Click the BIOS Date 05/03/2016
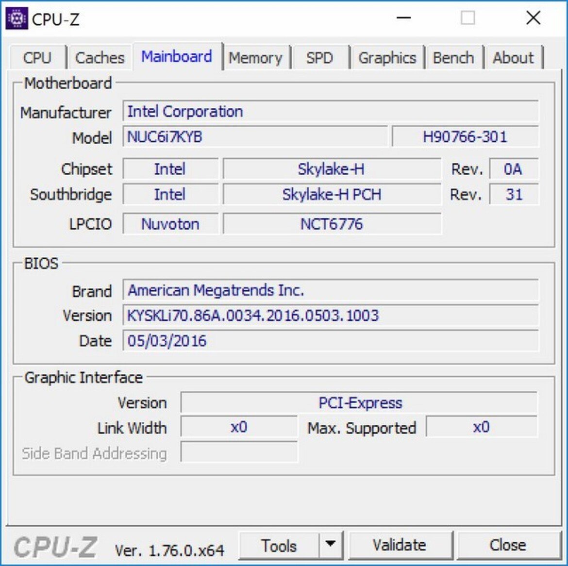Screen dimensions: 568x566 pos(331,341)
